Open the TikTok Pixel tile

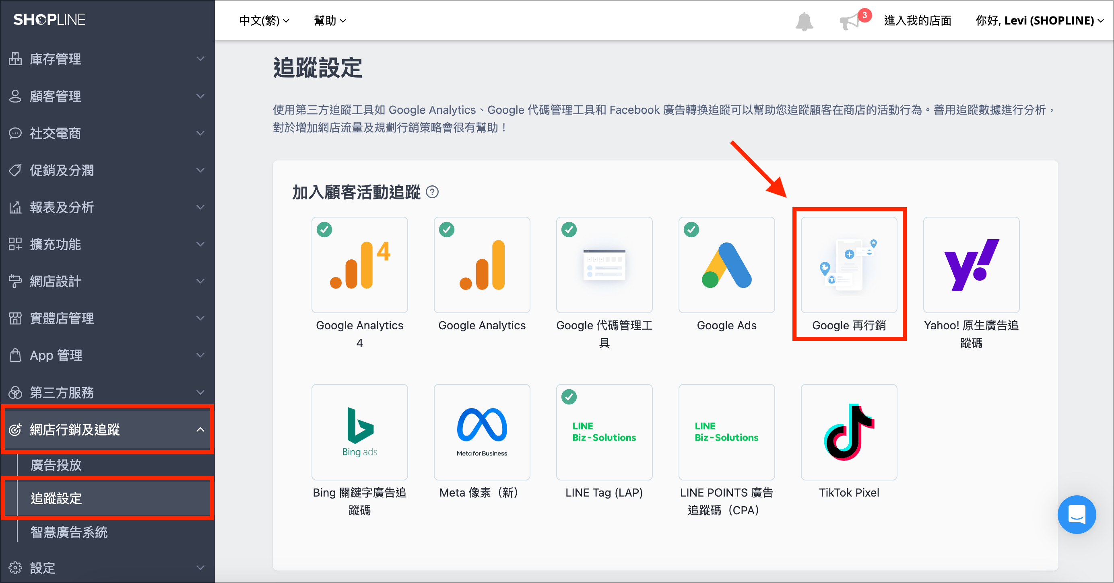(849, 432)
